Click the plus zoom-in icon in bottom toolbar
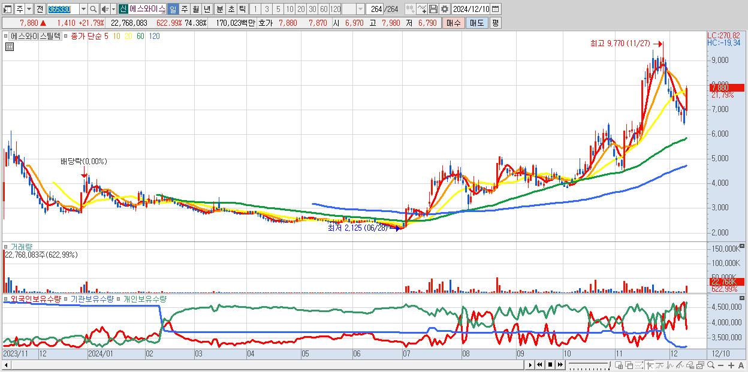This screenshot has width=748, height=372. (731, 365)
